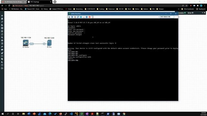Open File Explorer from the taskbar
Viewport: 207px width, 116px height.
24,114
